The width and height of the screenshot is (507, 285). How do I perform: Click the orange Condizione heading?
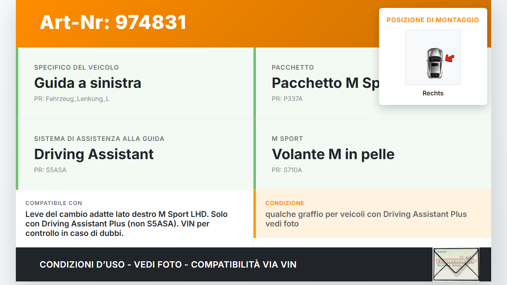pyautogui.click(x=285, y=203)
